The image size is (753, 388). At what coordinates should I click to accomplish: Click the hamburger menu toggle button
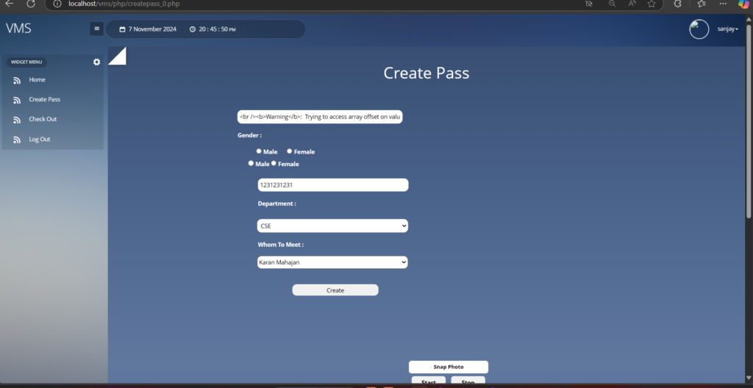[x=96, y=29]
